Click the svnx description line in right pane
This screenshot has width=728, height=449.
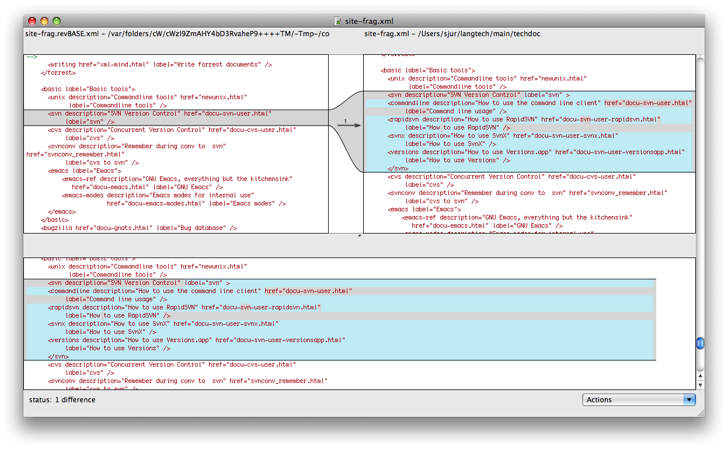click(x=503, y=135)
